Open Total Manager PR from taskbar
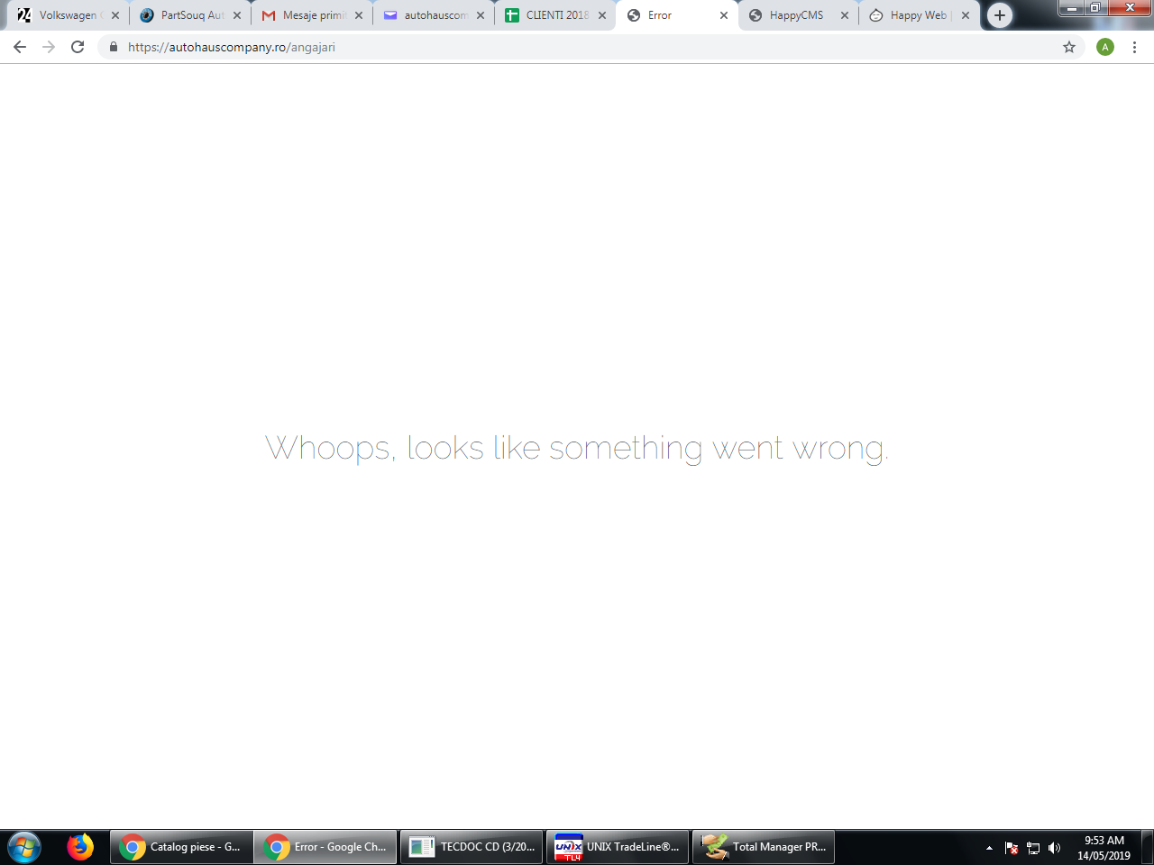 [764, 847]
